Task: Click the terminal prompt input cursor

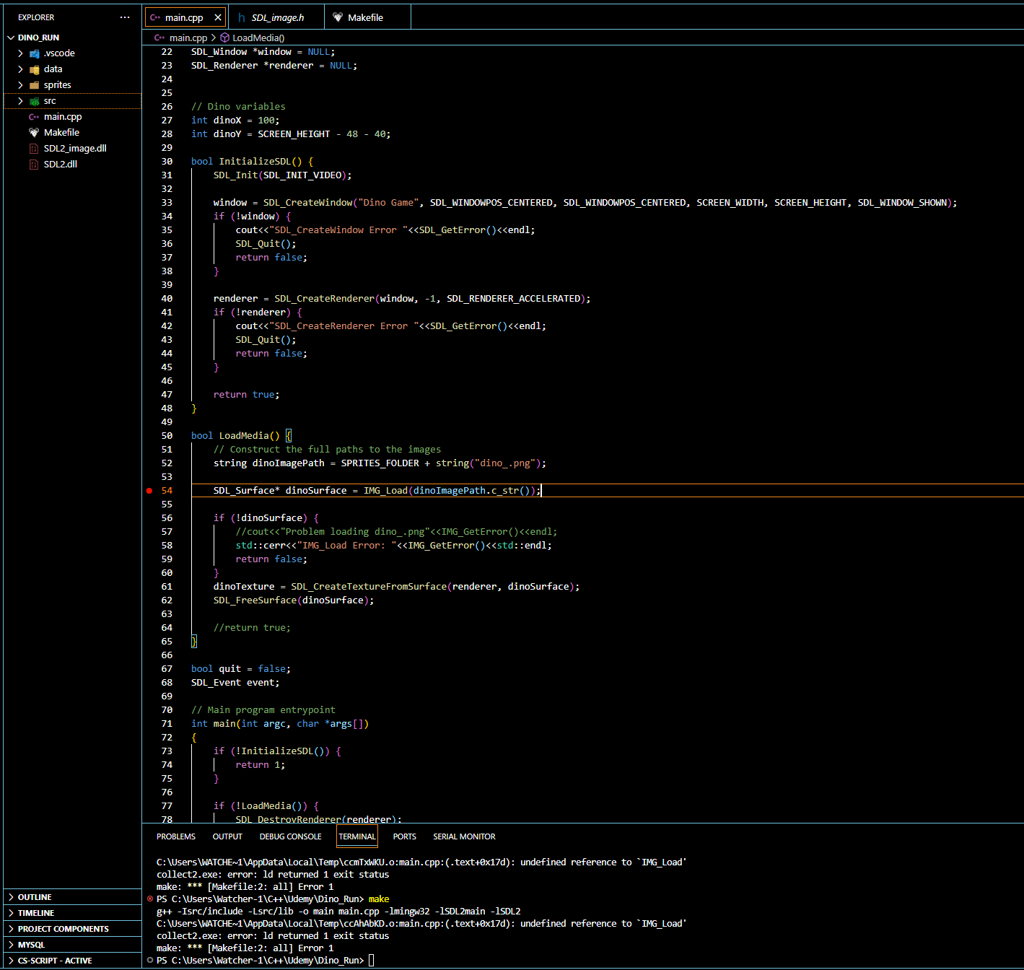Action: pyautogui.click(x=372, y=961)
